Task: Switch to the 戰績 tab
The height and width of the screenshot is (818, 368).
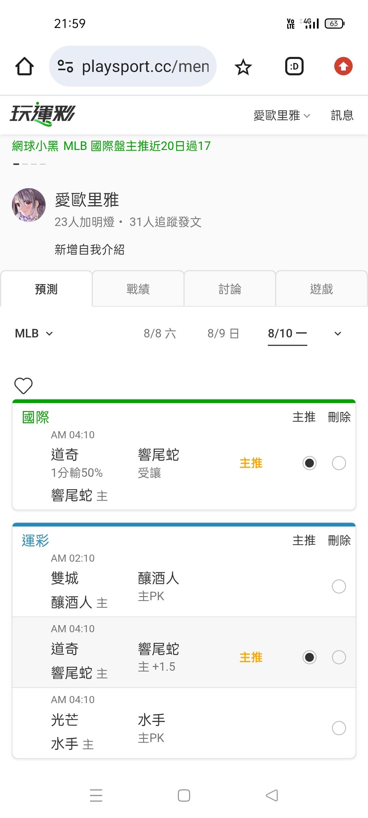Action: pyautogui.click(x=138, y=289)
